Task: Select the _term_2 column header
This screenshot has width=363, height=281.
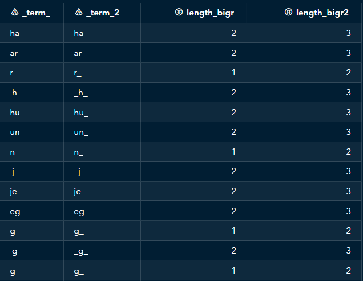Action: (103, 12)
